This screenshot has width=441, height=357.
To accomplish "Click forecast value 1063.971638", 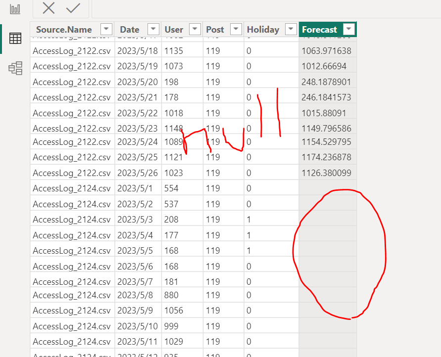I will [x=326, y=51].
